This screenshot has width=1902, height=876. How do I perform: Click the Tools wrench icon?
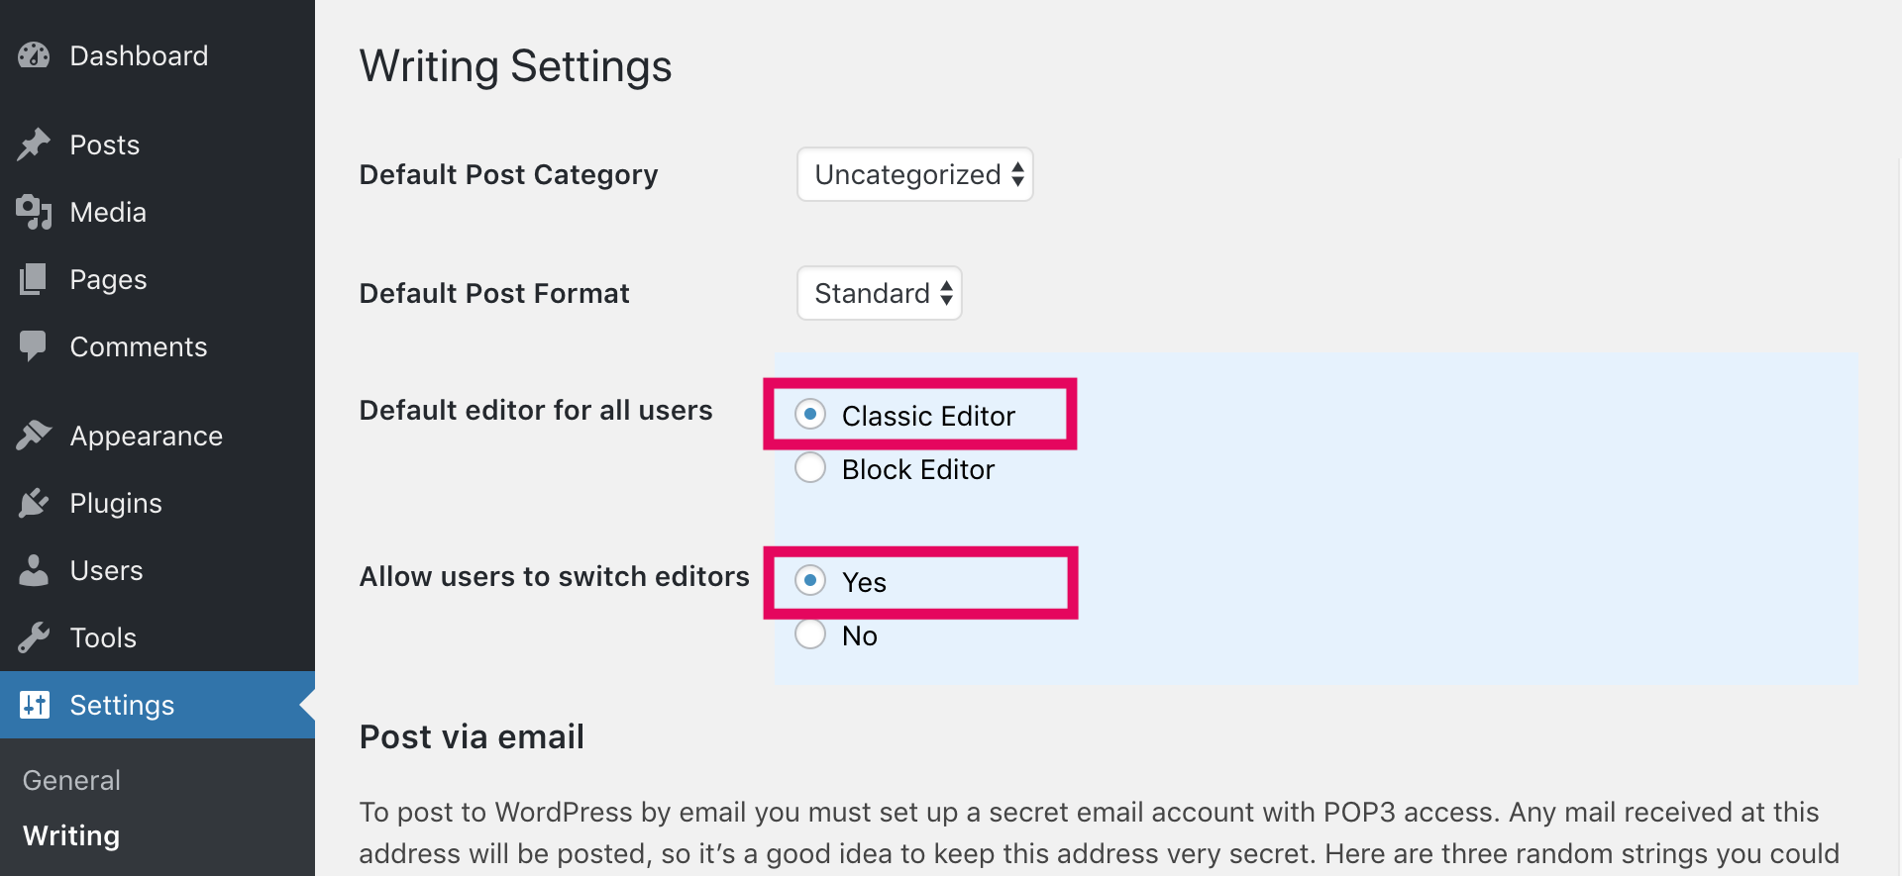(34, 637)
